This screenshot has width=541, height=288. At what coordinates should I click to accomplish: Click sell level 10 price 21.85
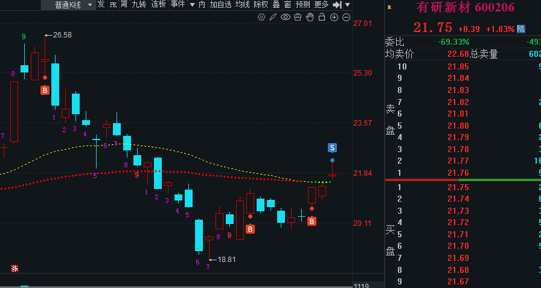coord(458,66)
